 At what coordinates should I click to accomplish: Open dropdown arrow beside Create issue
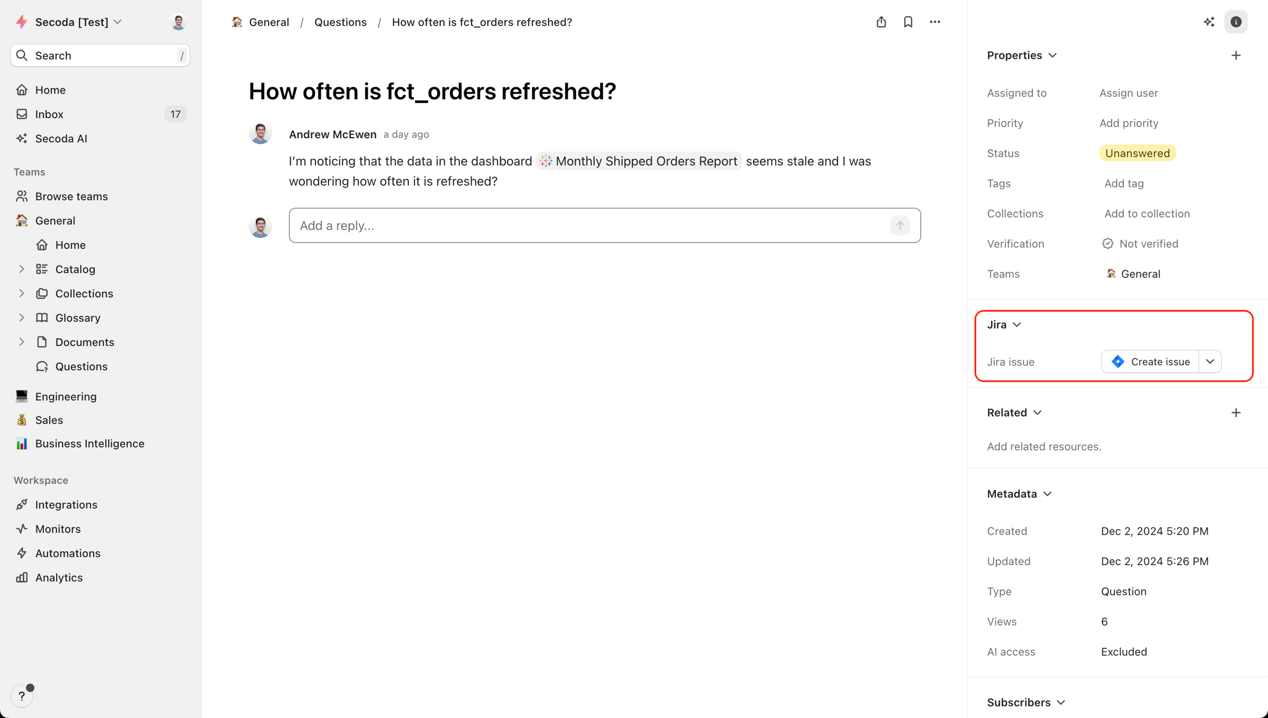click(x=1210, y=361)
